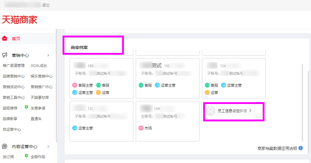Click the 商家档案 heading
Viewport: 311px width, 163px height.
pos(79,48)
